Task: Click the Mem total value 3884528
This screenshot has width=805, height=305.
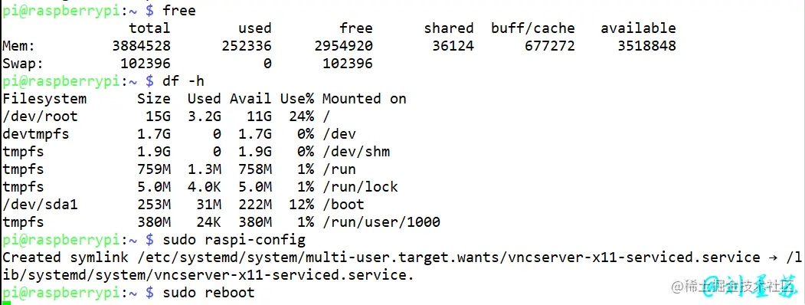Action: click(141, 46)
